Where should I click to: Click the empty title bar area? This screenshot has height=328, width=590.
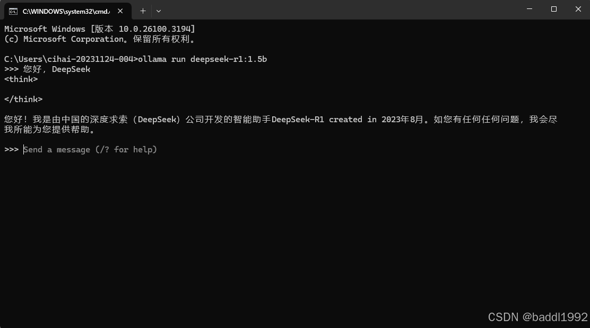pyautogui.click(x=318, y=10)
